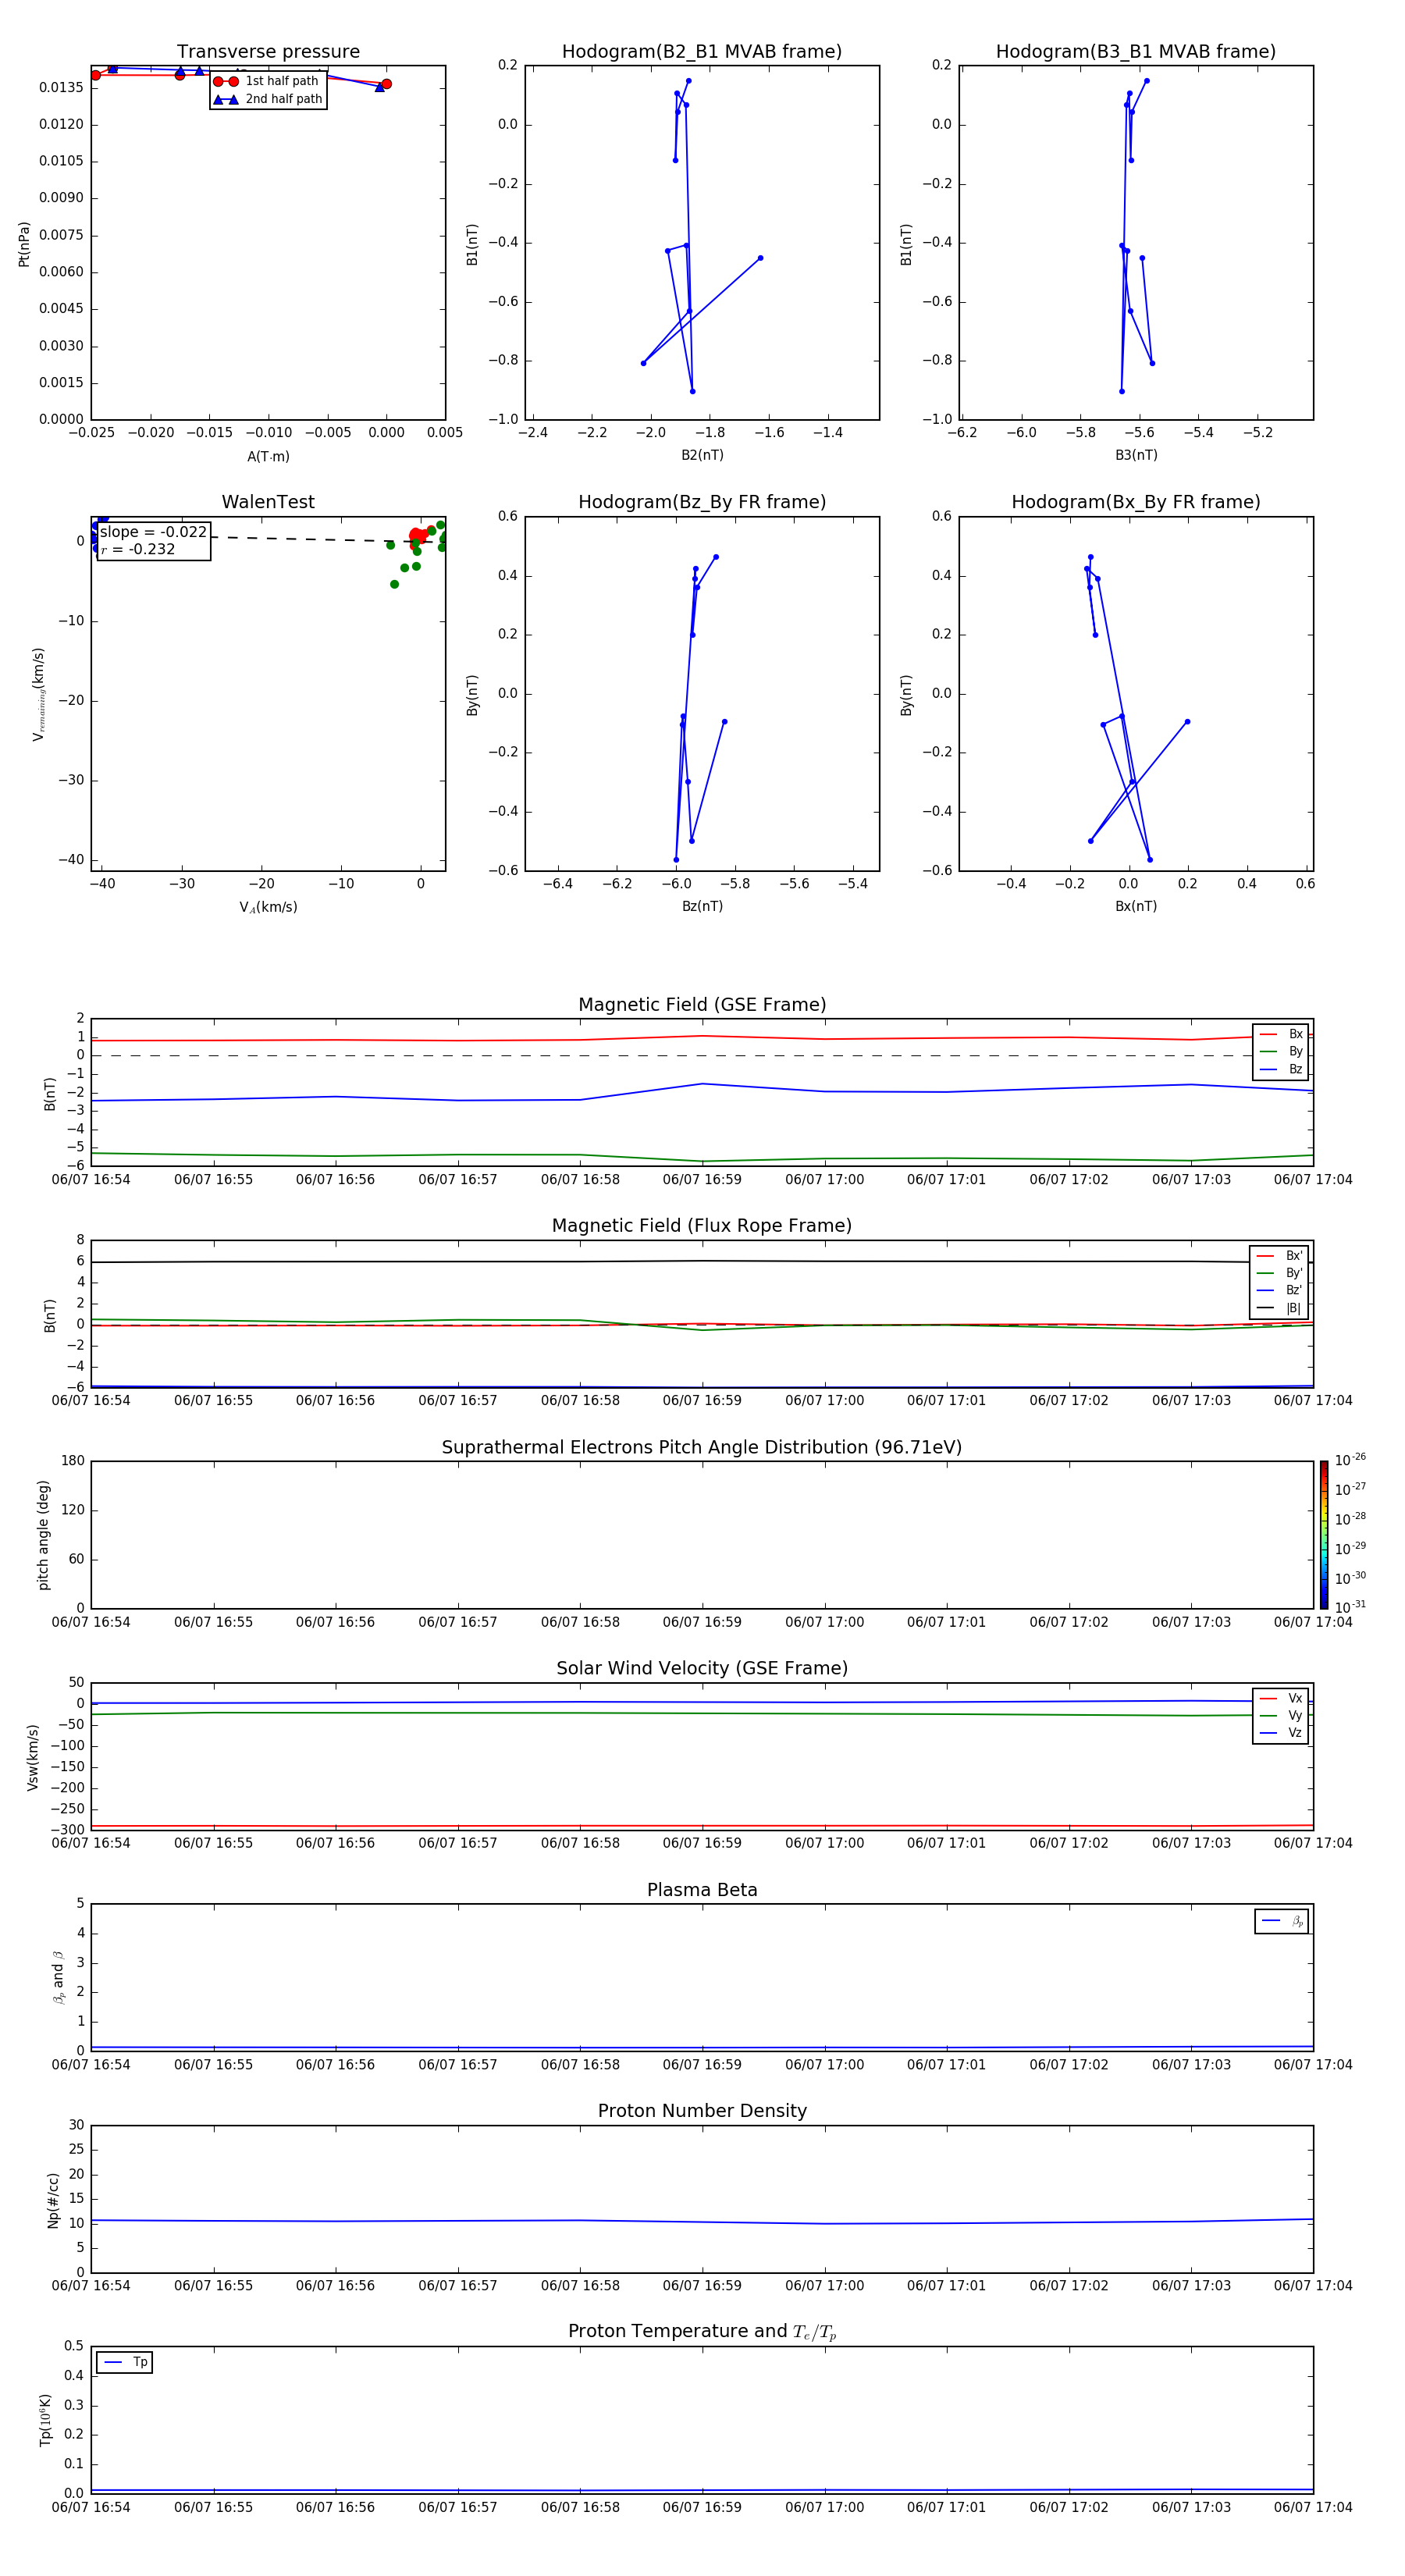This screenshot has height=2576, width=1405.
Task: Select the '2nd half path' legend entry
Action: (x=267, y=99)
